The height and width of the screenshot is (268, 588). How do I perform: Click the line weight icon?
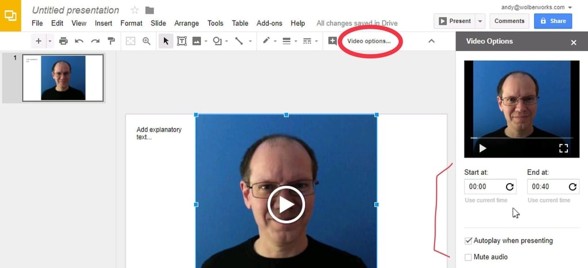pos(287,41)
